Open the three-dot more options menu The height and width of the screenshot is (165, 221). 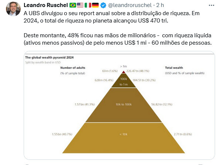[211, 5]
